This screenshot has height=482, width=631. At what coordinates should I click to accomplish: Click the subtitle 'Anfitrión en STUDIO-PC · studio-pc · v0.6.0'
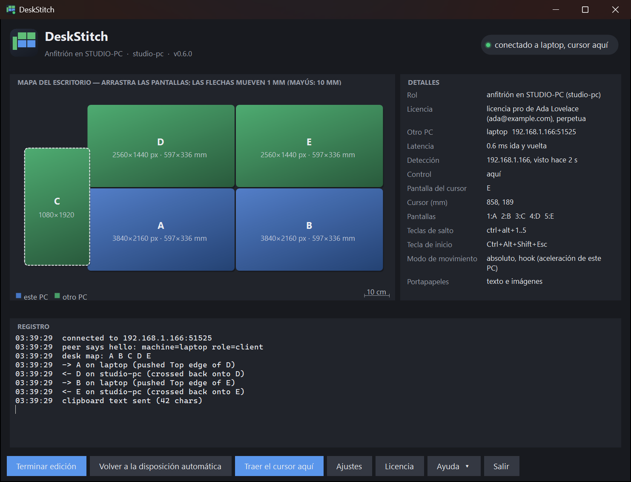[118, 54]
